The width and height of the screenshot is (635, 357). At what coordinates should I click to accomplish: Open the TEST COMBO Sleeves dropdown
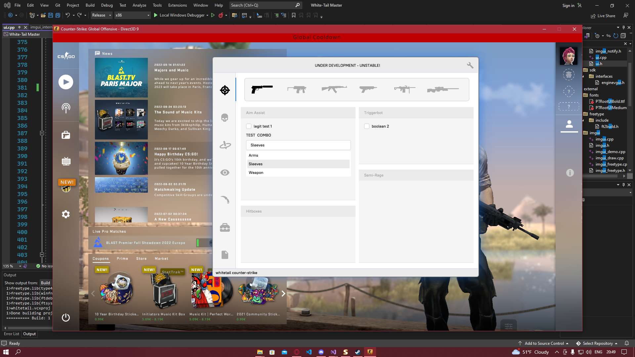[x=298, y=145]
